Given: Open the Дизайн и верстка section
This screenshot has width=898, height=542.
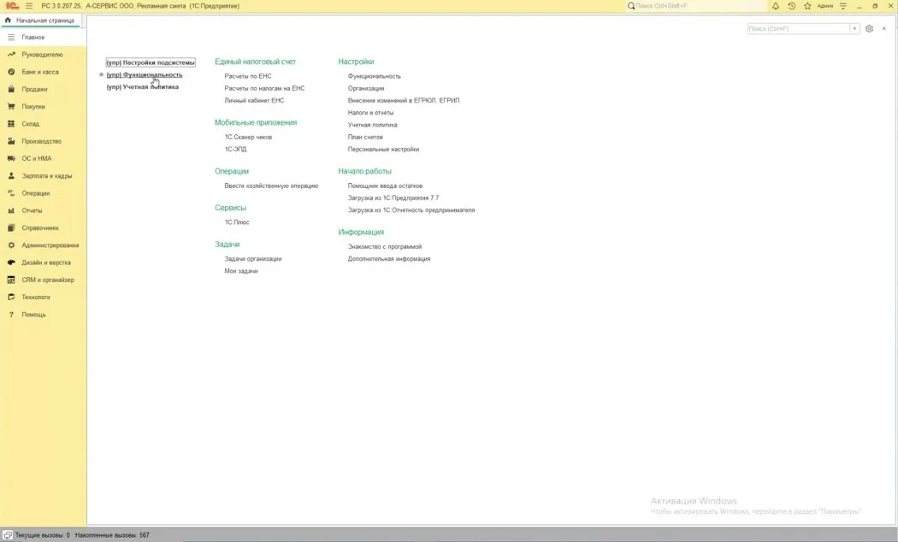Looking at the screenshot, I should point(46,262).
